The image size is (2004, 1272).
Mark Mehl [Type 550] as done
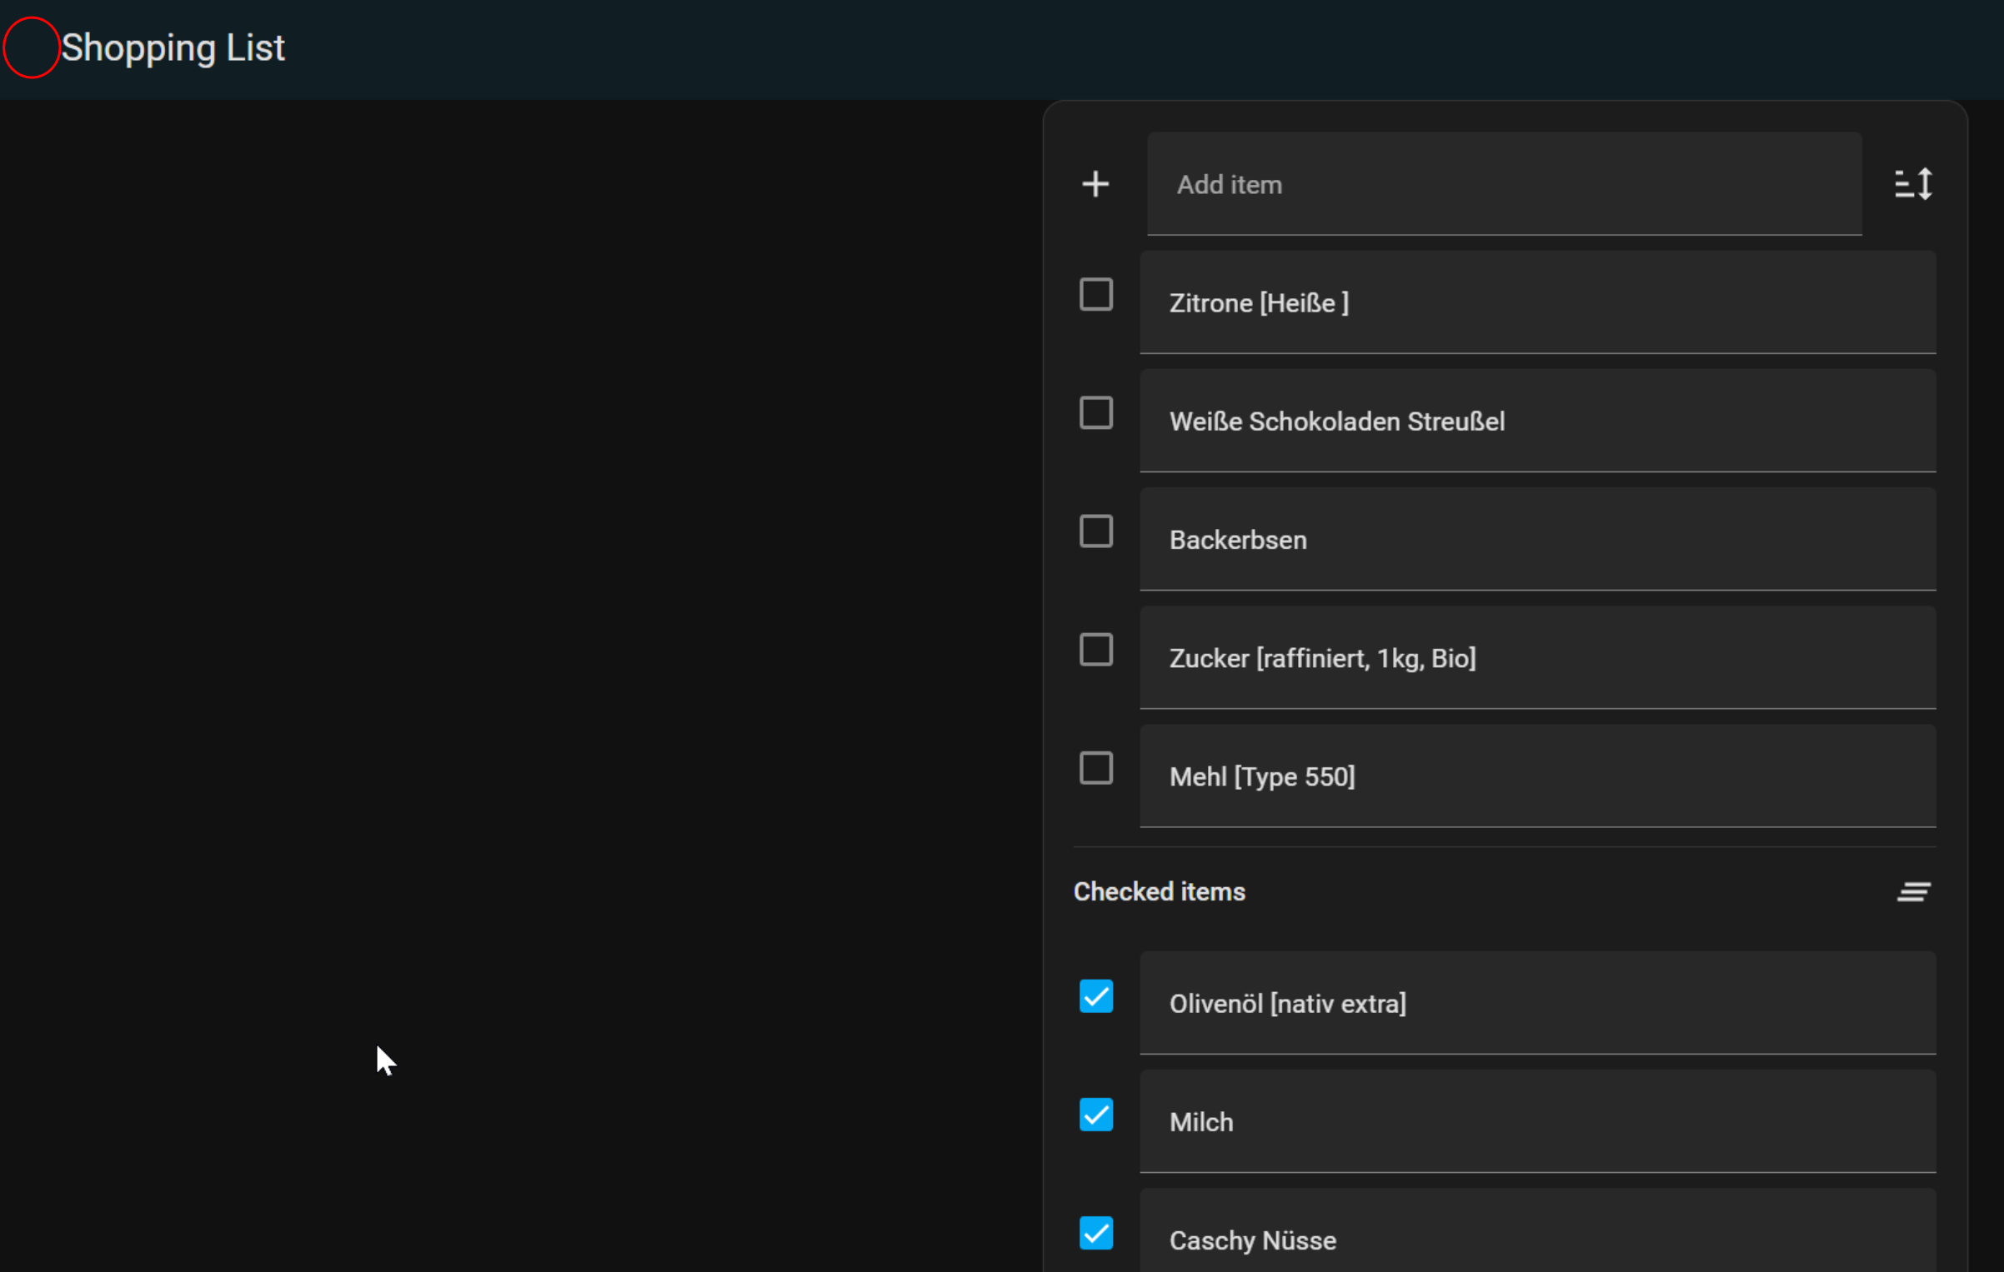point(1095,767)
